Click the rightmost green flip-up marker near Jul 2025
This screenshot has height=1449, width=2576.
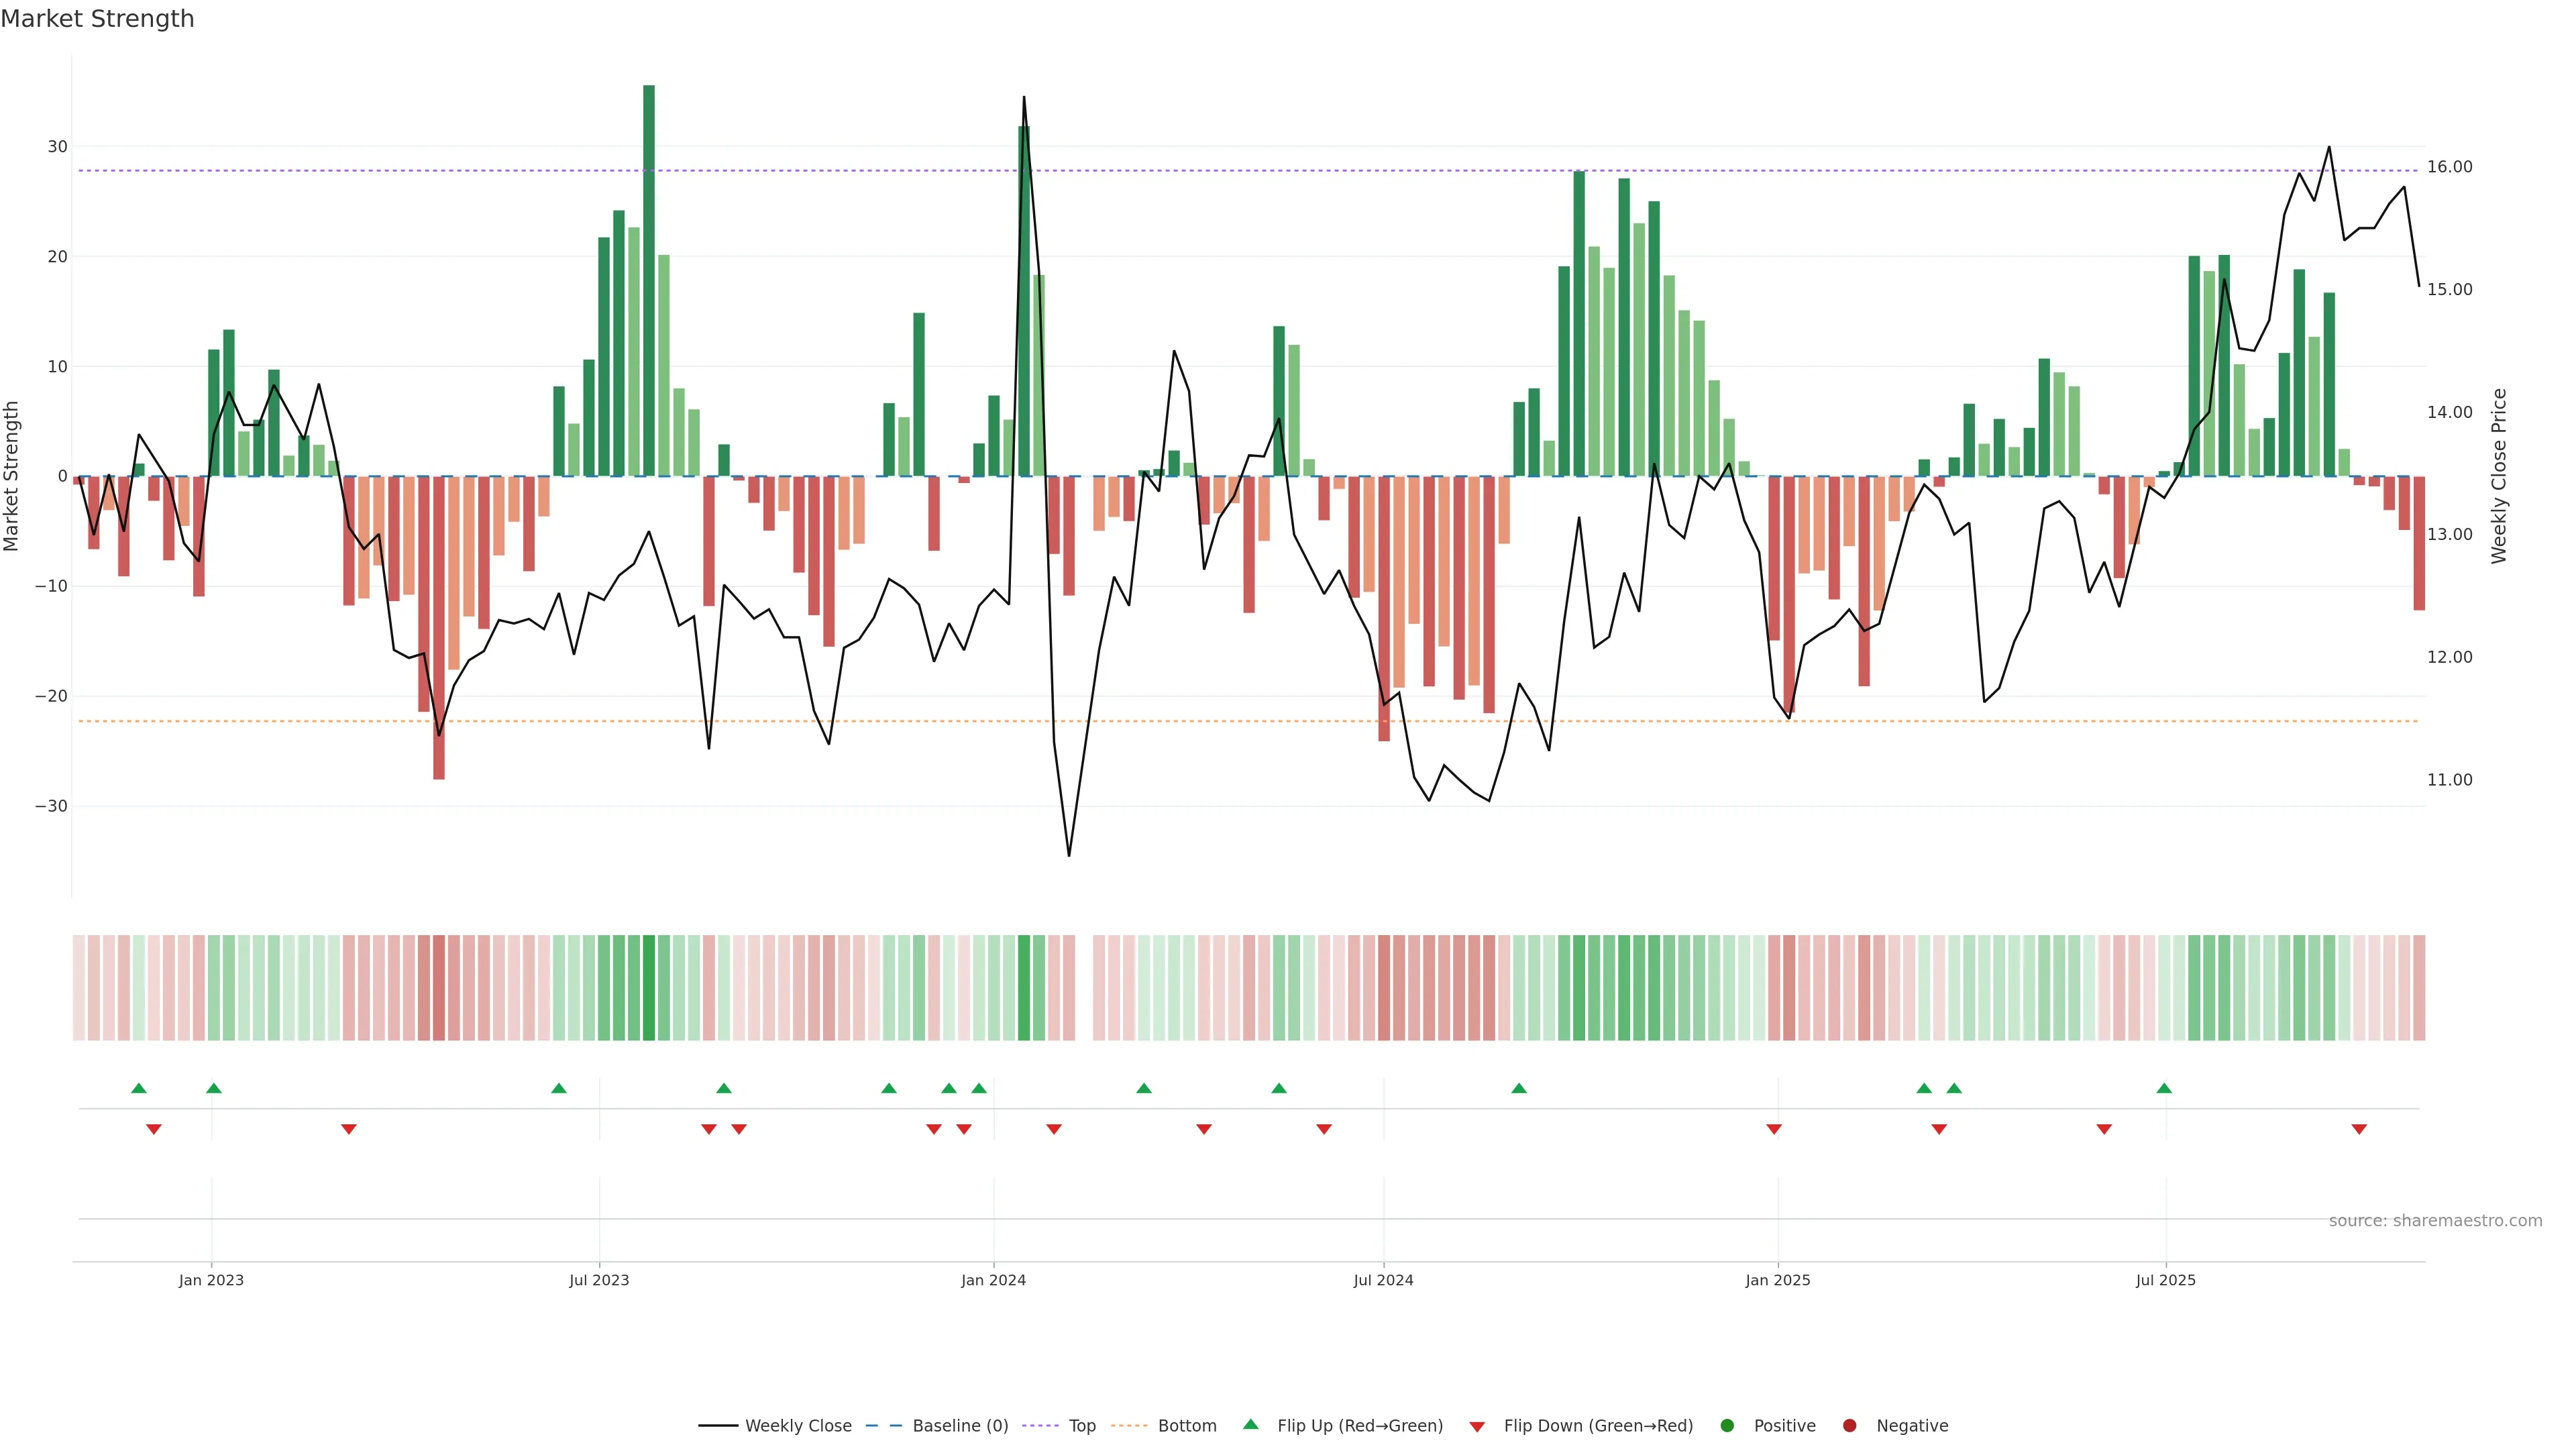coord(2164,1088)
